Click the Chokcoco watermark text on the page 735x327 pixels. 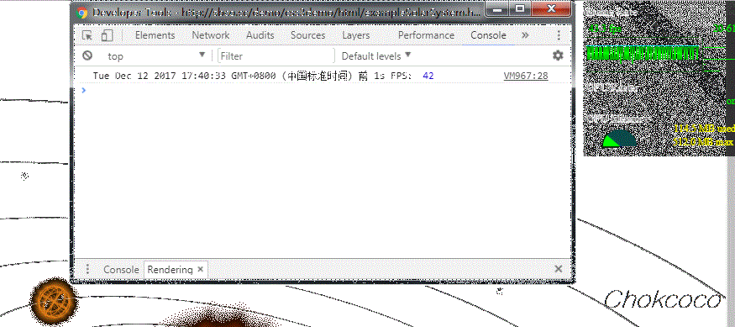coord(663,300)
